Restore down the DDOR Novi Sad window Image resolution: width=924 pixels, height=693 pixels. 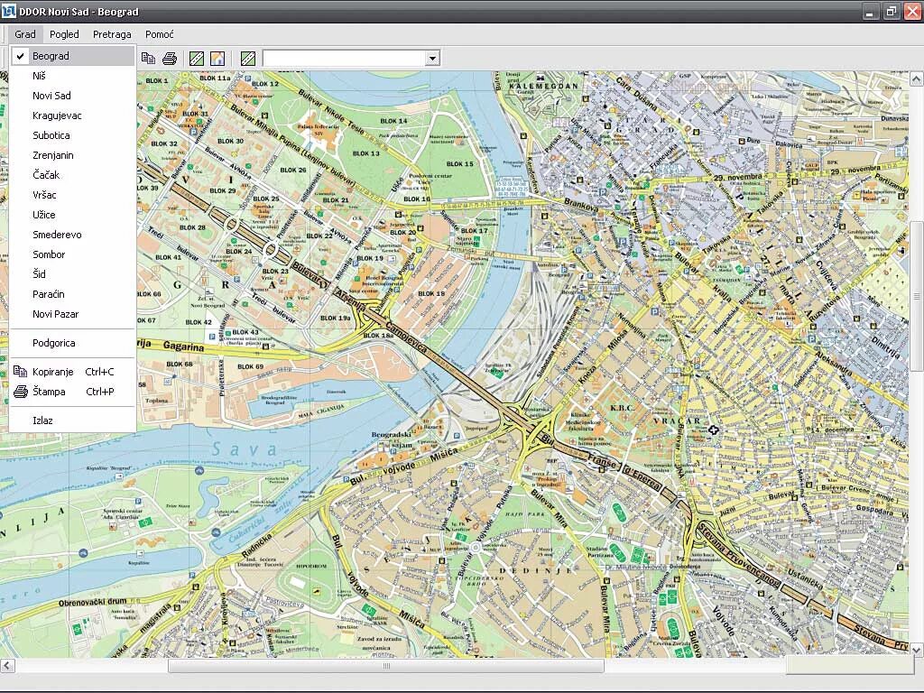(x=891, y=12)
